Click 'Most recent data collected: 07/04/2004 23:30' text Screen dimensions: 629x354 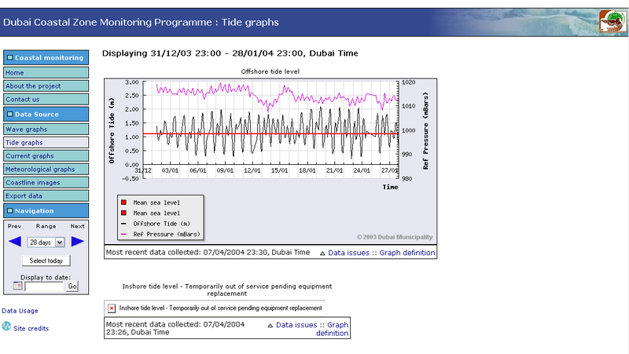coord(208,252)
